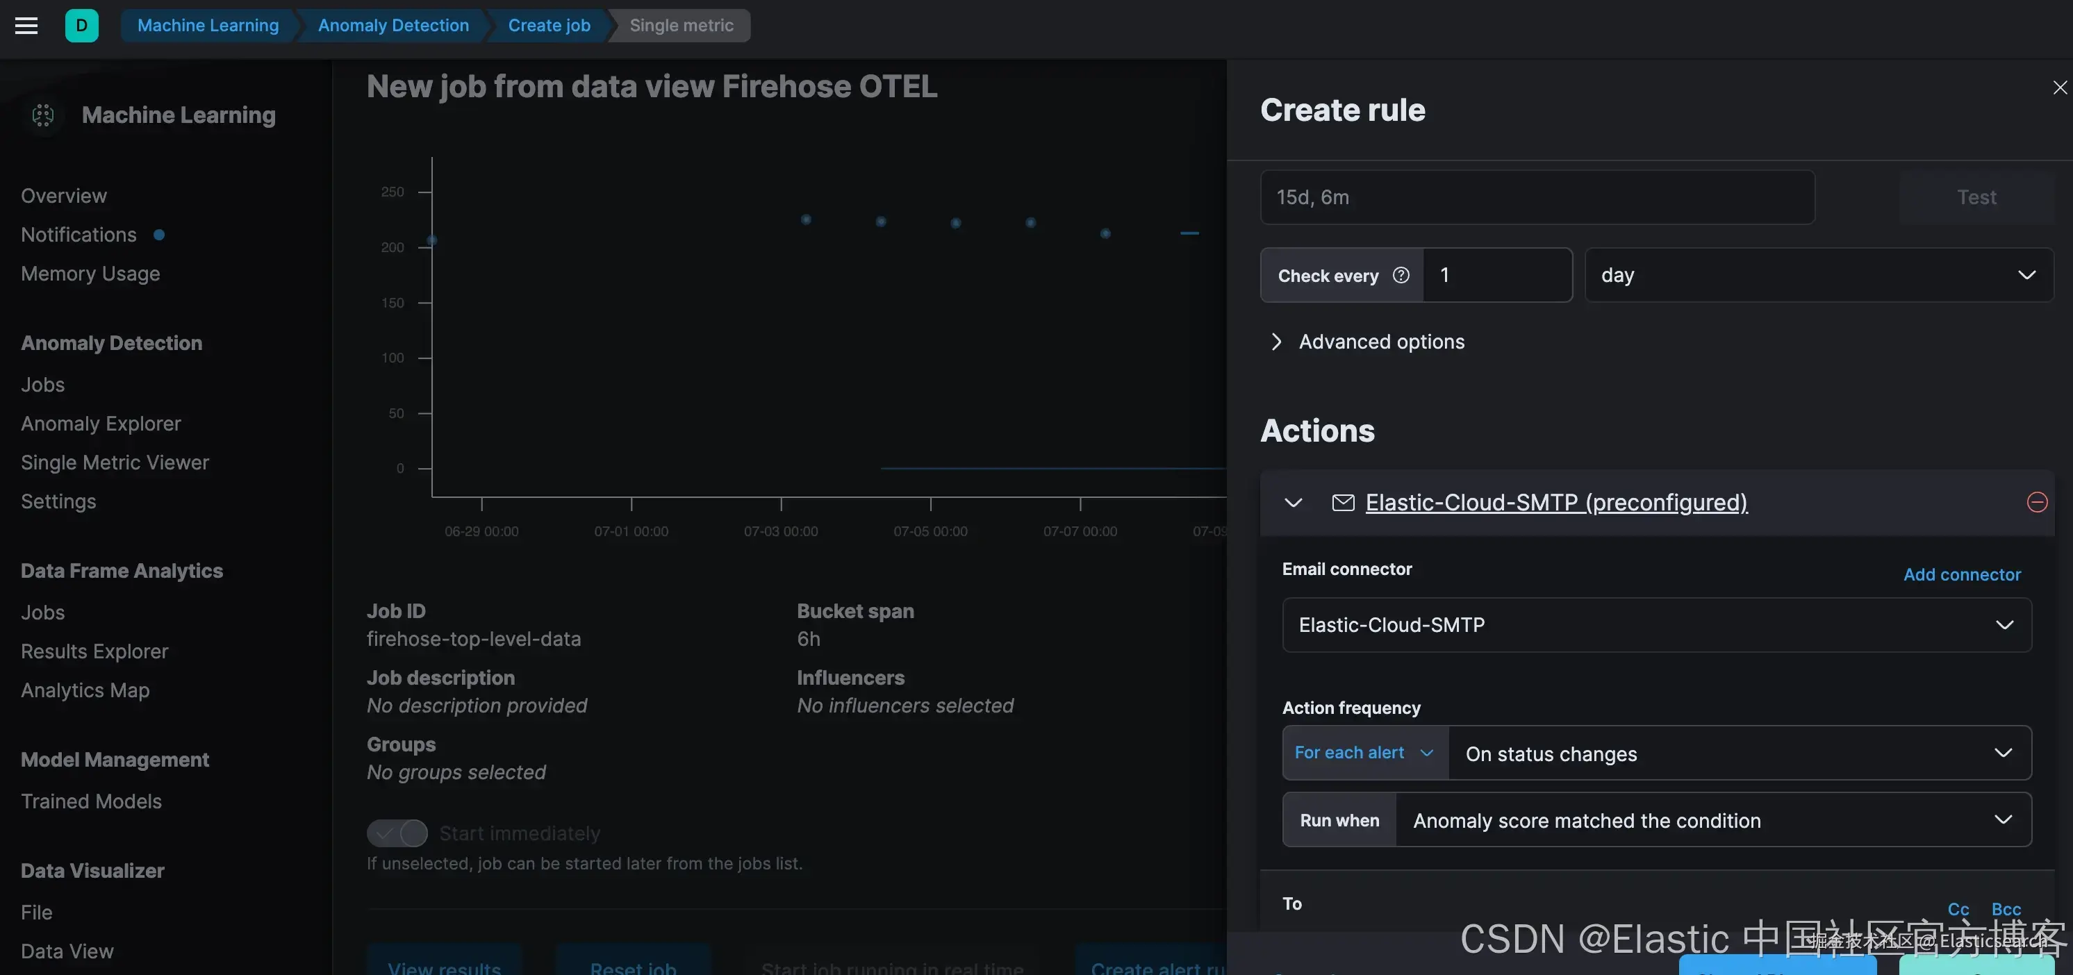2073x975 pixels.
Task: Open Anomaly Explorer in sidebar
Action: click(101, 424)
